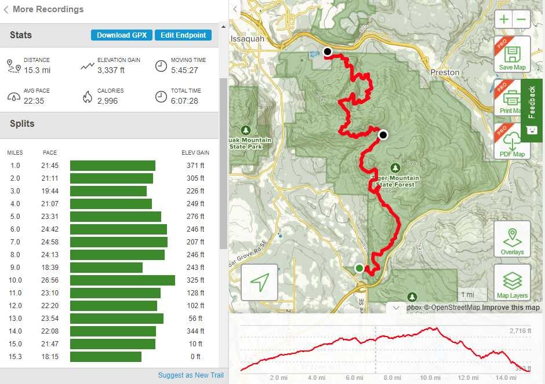This screenshot has height=384, width=545.
Task: Click the stats panel scrollbar
Action: pos(223,162)
